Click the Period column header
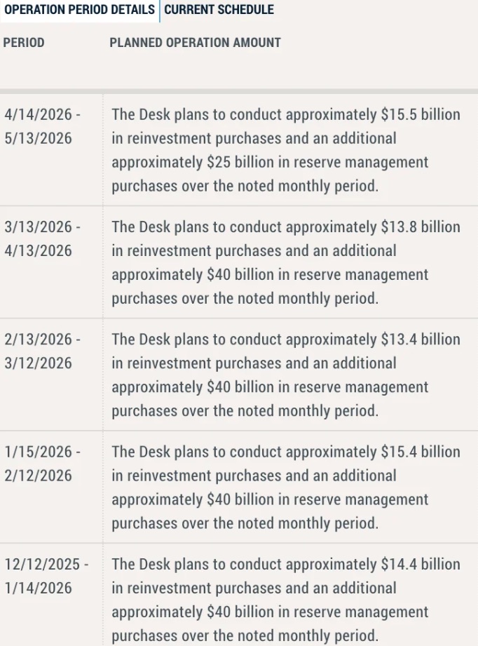This screenshot has width=478, height=646. coord(24,43)
